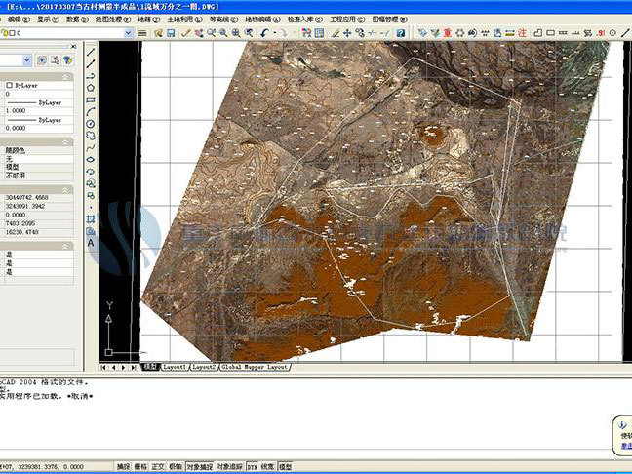The image size is (632, 474).
Task: Click the Open file icon in toolbar
Action: (x=158, y=33)
